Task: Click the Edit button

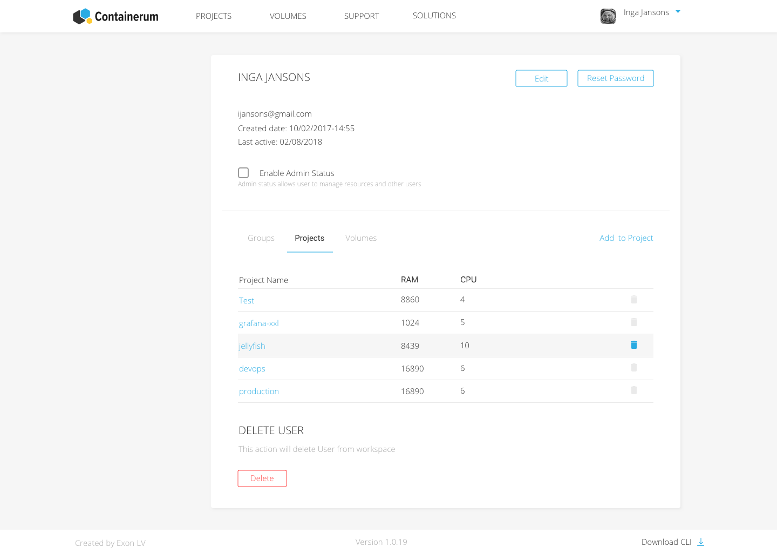Action: click(x=541, y=78)
